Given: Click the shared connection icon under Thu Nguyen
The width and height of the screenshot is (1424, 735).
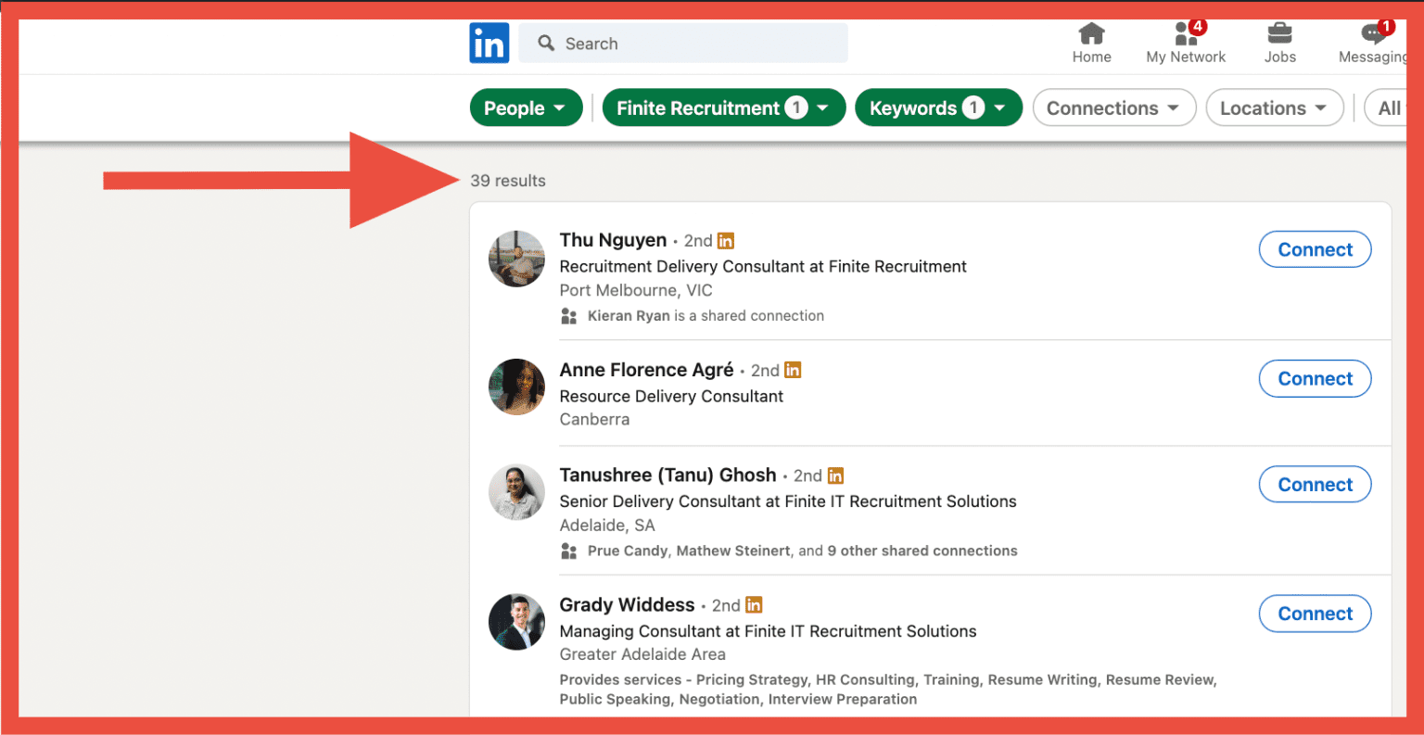Looking at the screenshot, I should (x=569, y=316).
